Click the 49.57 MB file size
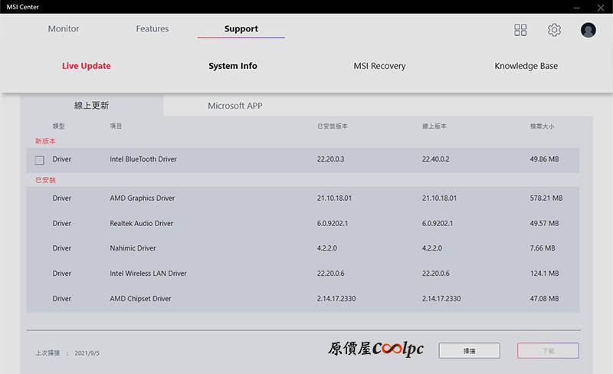The image size is (613, 374). pos(544,223)
